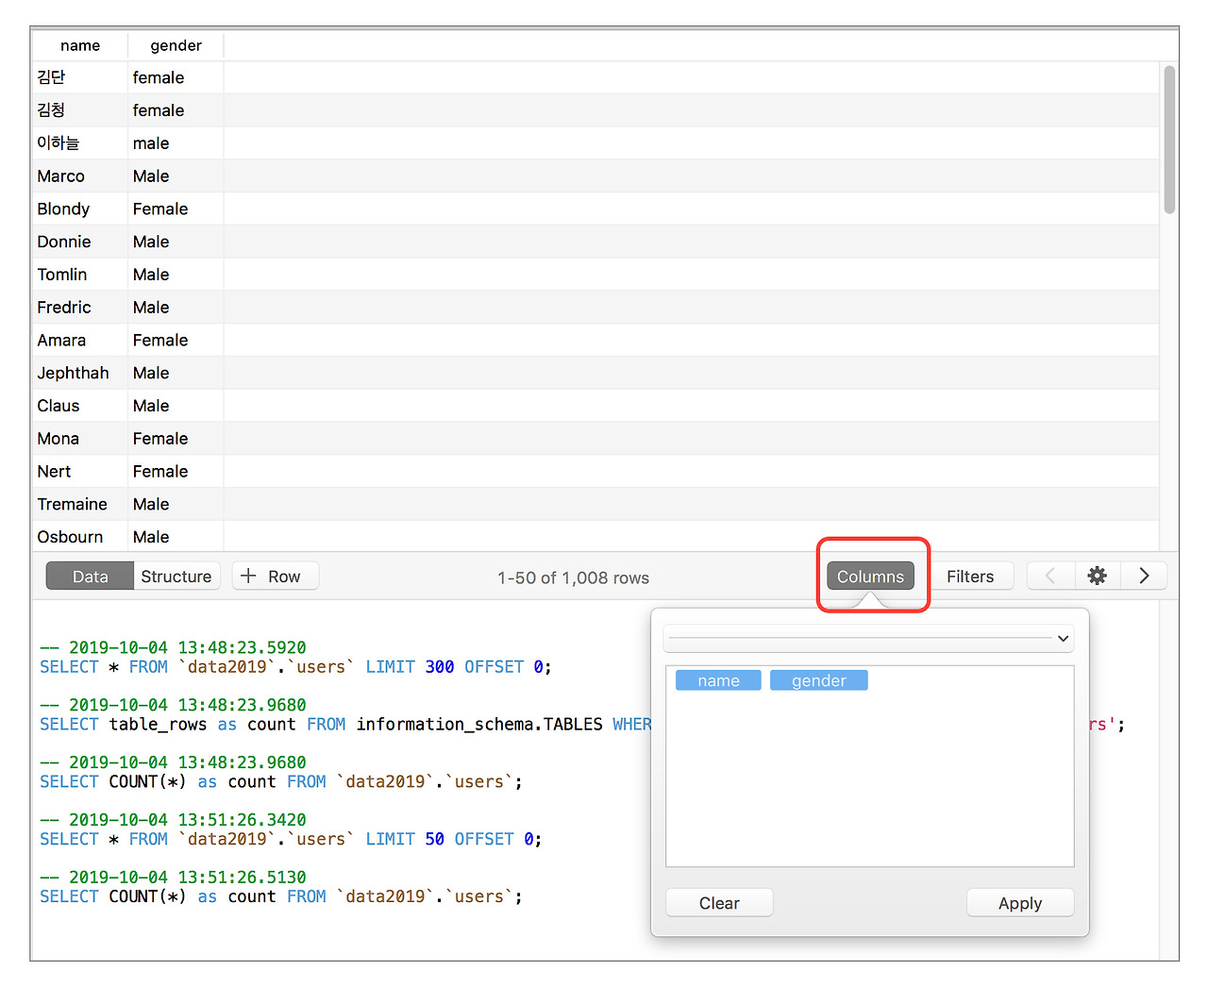
Task: Apply the selected columns
Action: tap(1020, 903)
